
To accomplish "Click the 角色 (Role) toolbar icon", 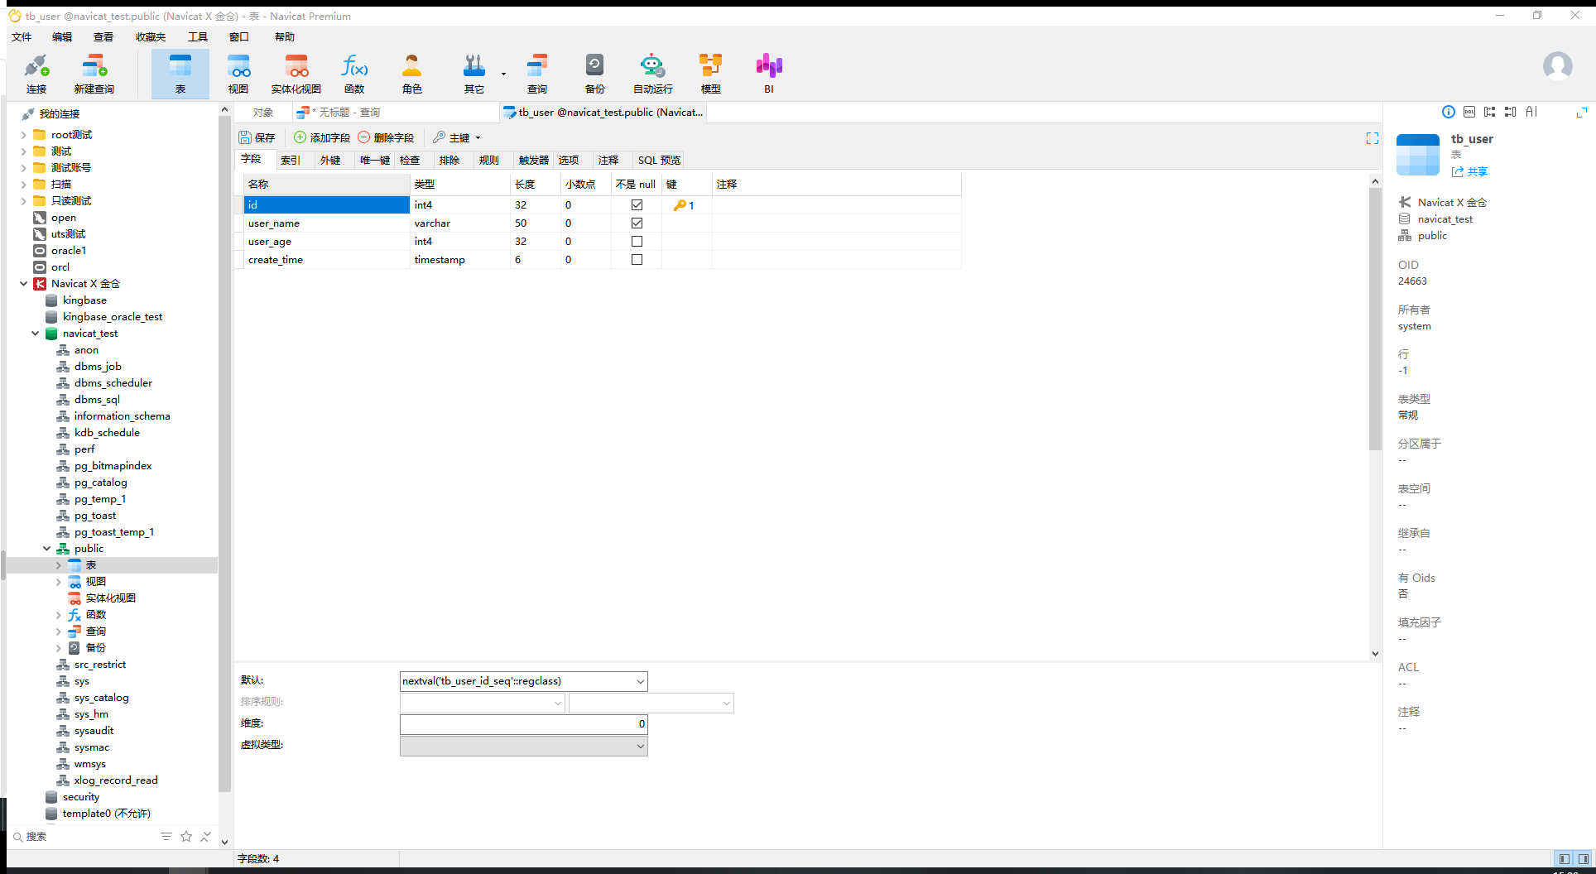I will [x=412, y=74].
